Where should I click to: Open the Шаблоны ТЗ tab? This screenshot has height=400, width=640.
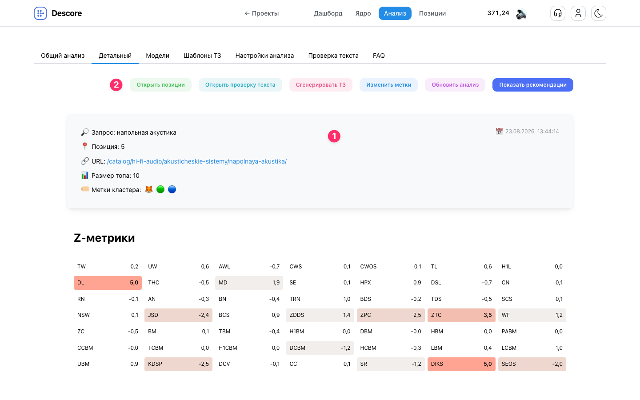click(x=202, y=56)
